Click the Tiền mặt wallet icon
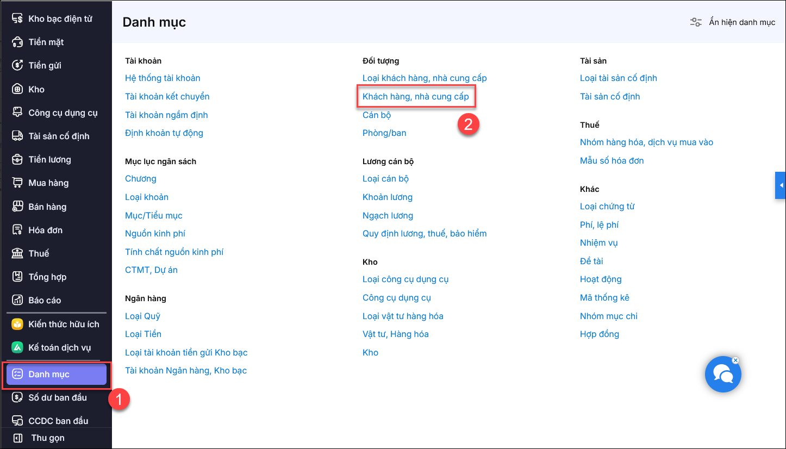This screenshot has height=449, width=786. click(17, 42)
